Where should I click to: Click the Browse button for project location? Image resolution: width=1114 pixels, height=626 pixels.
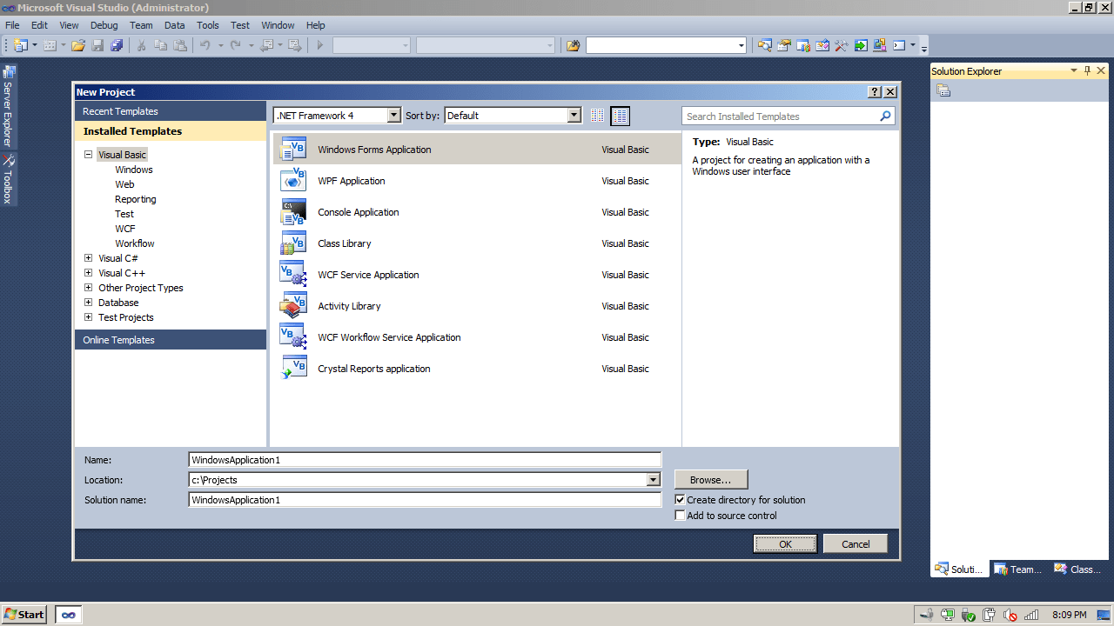click(710, 479)
